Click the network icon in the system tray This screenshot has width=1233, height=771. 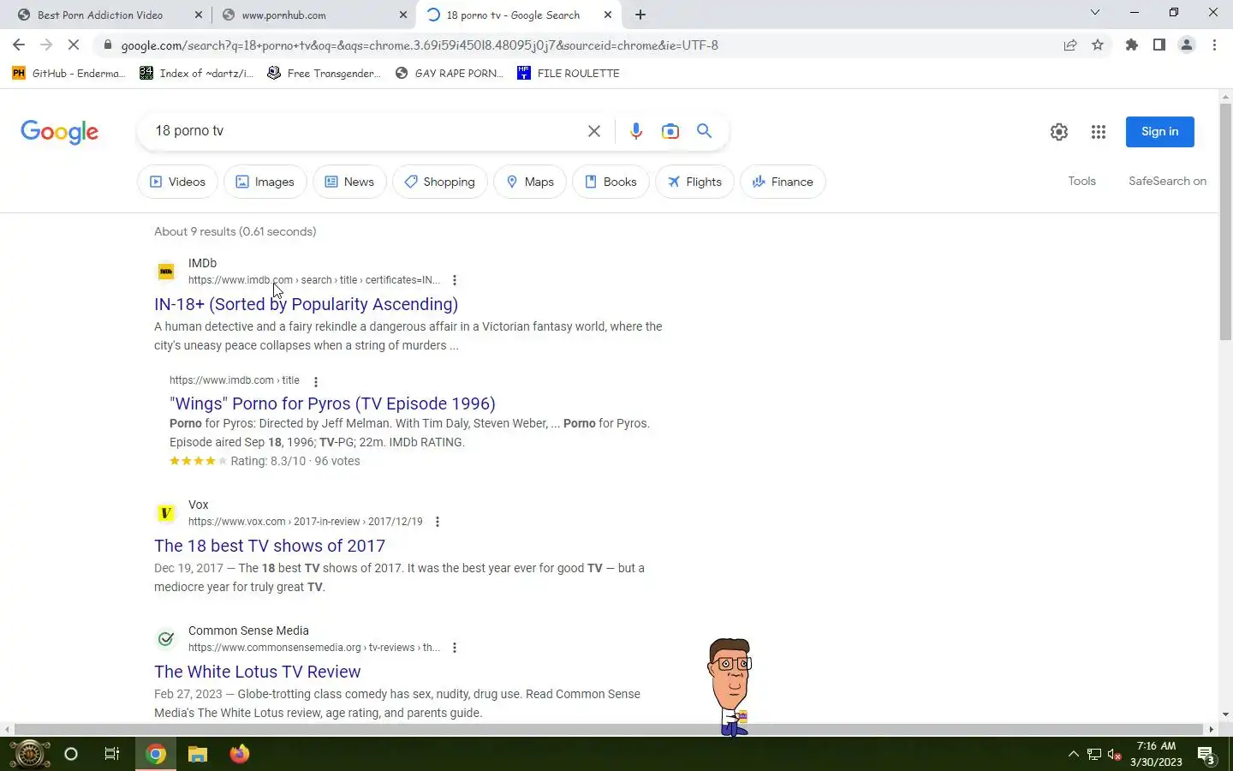tap(1093, 755)
